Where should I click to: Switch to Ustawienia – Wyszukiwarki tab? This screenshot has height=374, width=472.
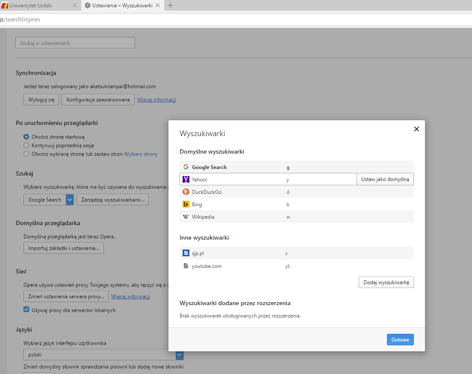[x=123, y=6]
